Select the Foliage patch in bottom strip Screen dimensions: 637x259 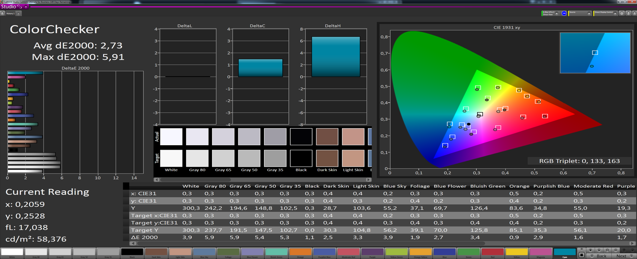228,253
